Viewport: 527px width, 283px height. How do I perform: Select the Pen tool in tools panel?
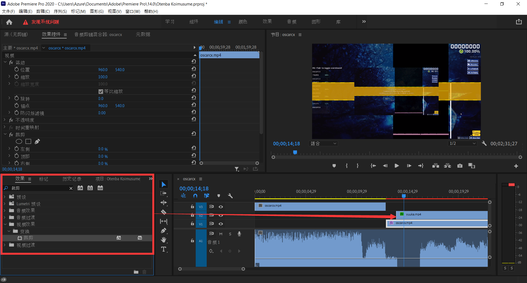tap(164, 231)
